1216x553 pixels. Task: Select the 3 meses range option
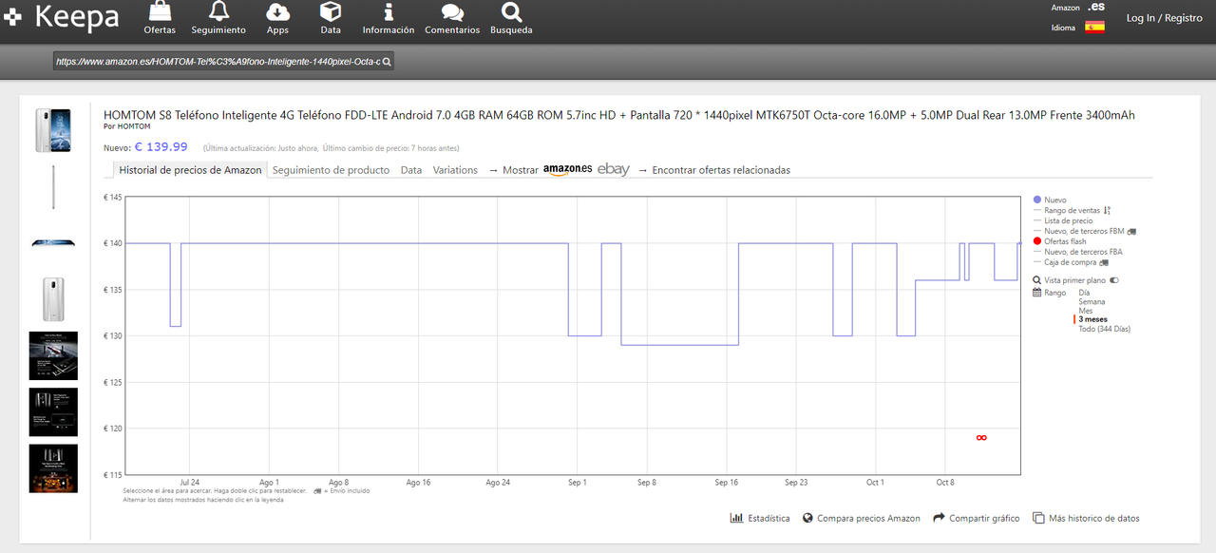[x=1092, y=320]
